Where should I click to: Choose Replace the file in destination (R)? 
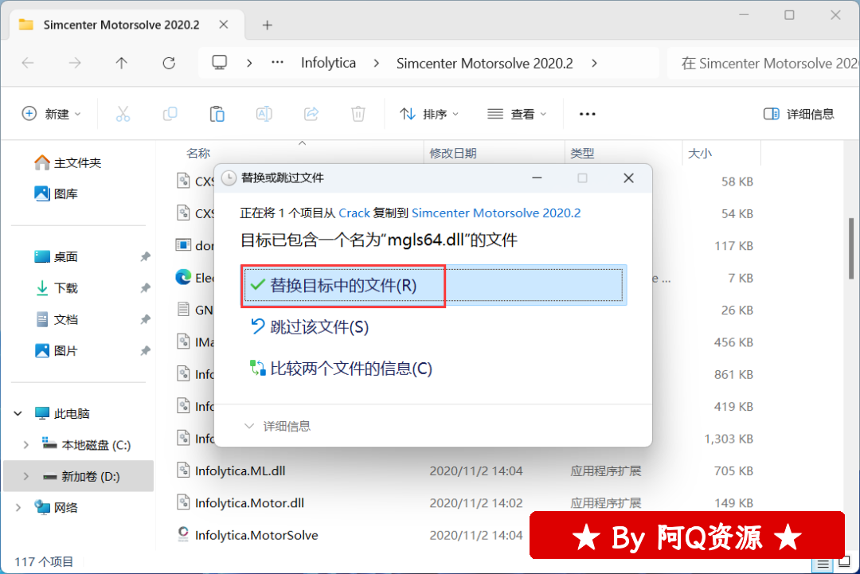[434, 285]
